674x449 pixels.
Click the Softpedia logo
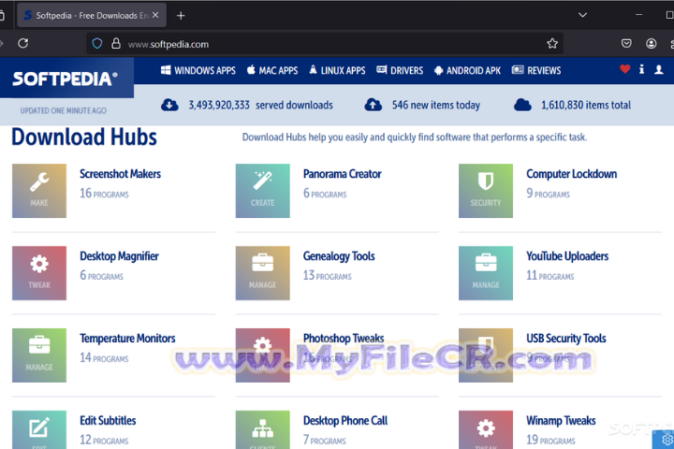point(65,79)
